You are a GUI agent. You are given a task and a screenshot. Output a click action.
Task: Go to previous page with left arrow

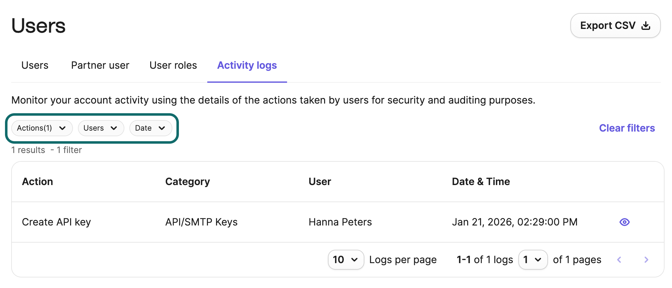619,260
